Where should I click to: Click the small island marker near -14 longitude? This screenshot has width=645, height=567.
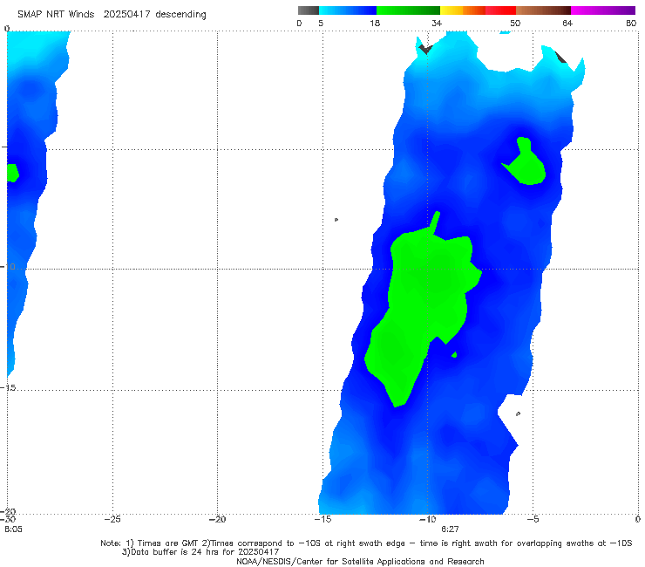pos(336,220)
